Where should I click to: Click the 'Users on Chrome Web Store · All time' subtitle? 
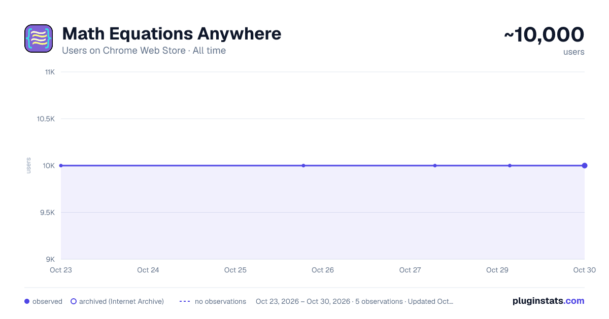pos(144,51)
